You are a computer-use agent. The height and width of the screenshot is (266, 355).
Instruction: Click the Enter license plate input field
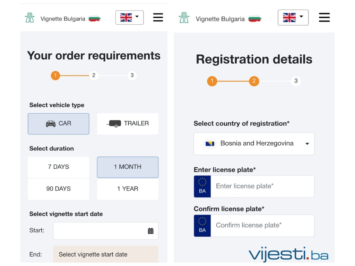(262, 186)
